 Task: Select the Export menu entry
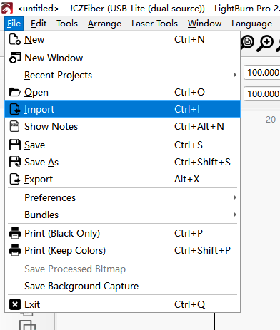pos(122,179)
